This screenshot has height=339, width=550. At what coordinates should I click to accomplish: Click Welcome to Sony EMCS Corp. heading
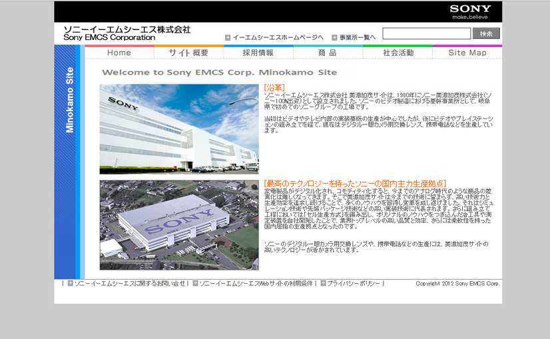click(220, 73)
